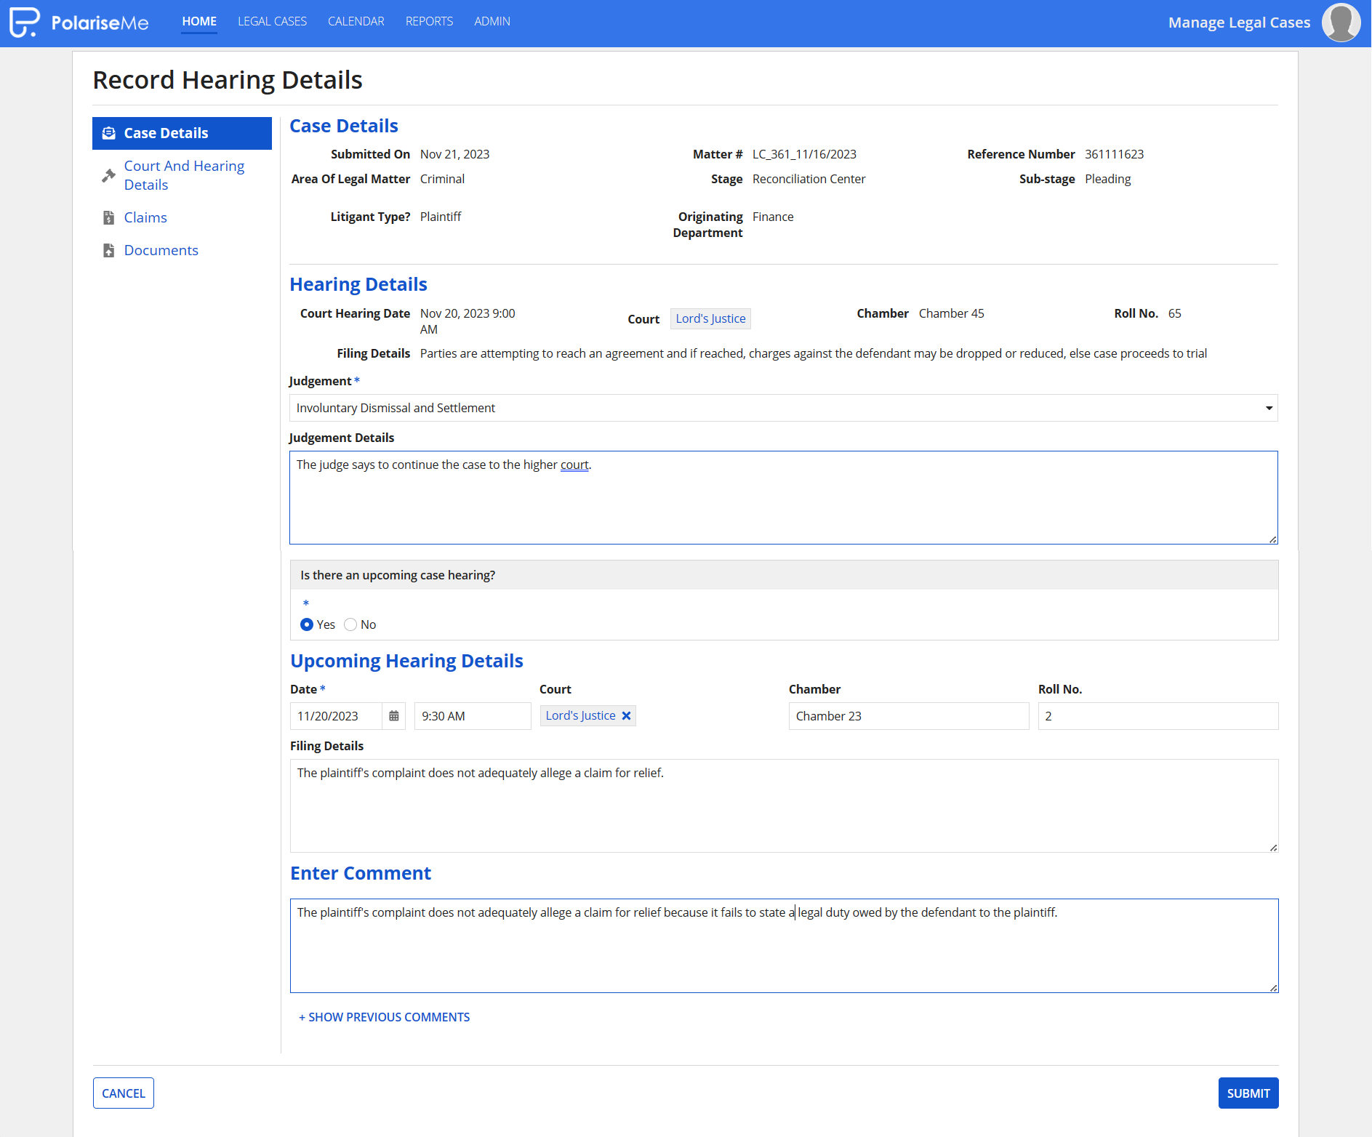Open the Judgement dropdown

click(x=783, y=408)
